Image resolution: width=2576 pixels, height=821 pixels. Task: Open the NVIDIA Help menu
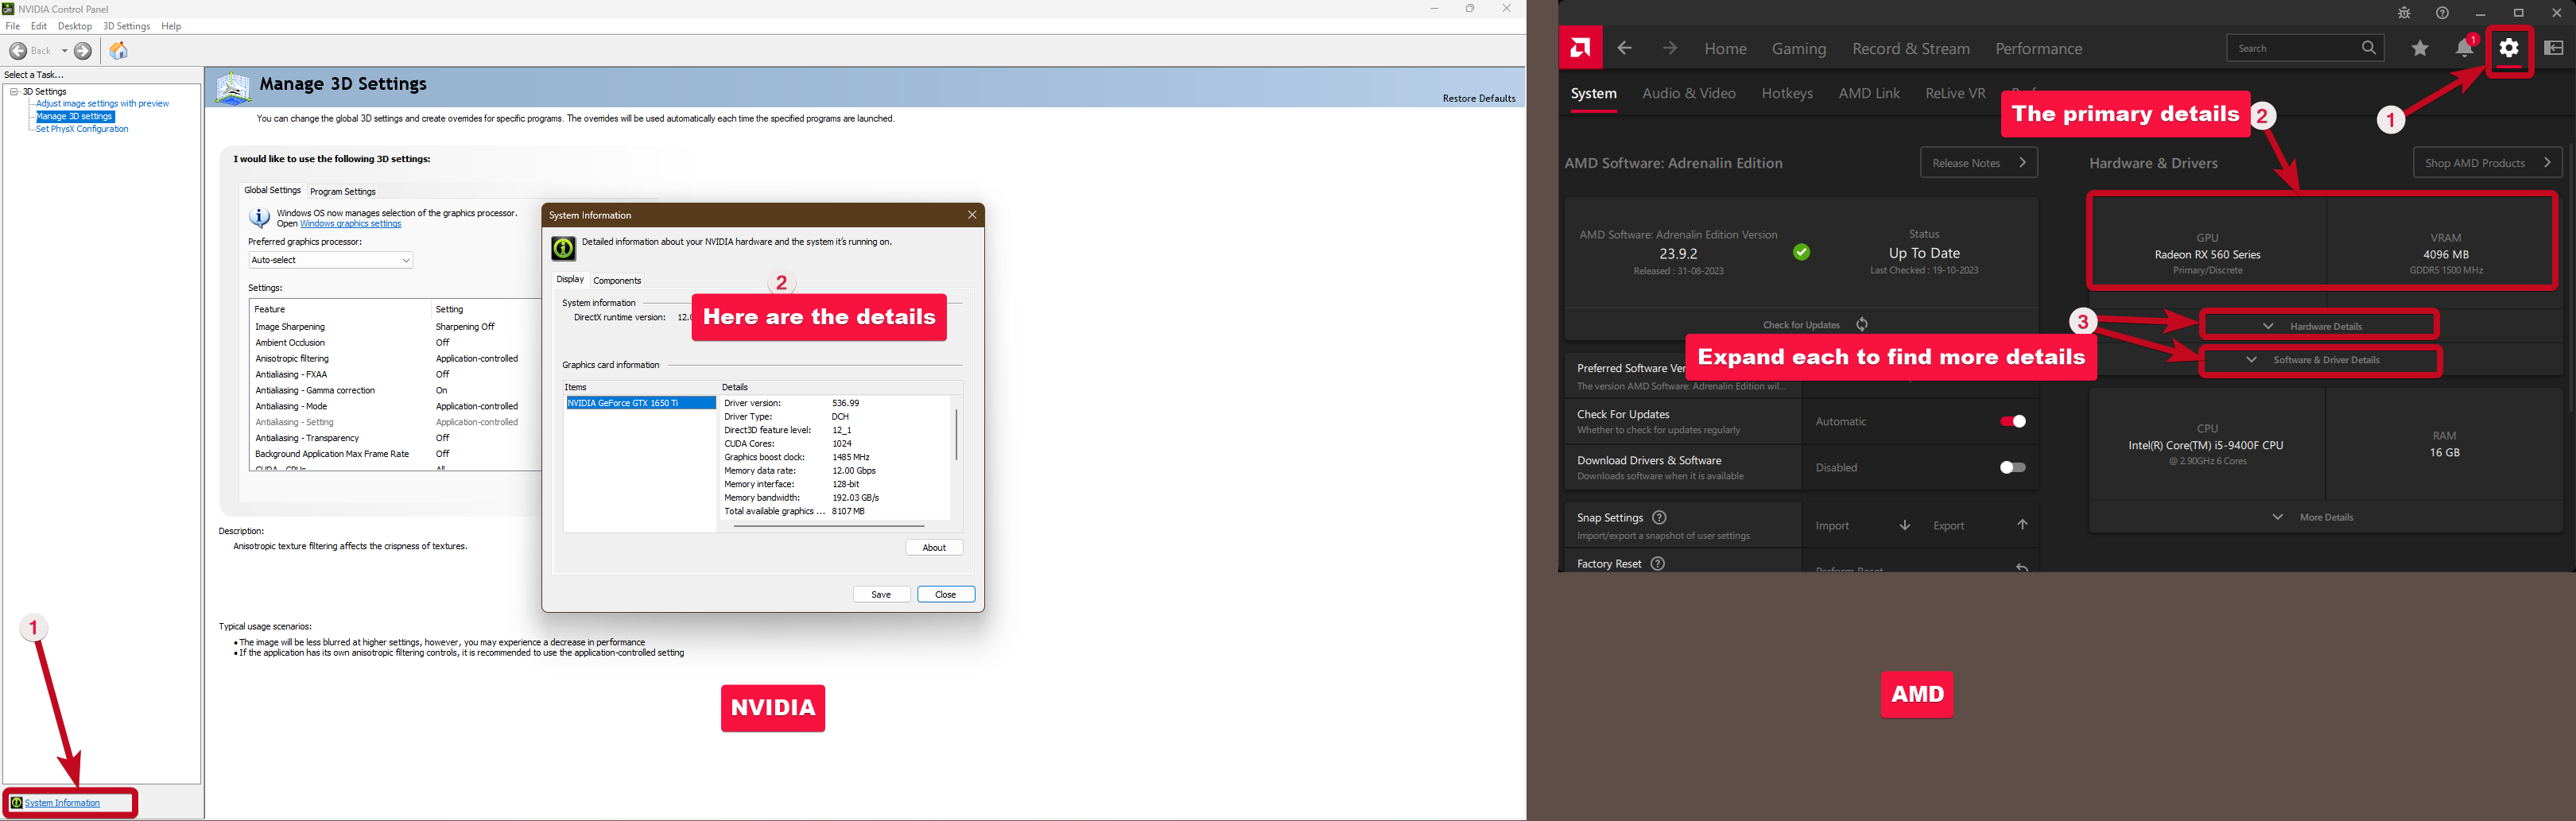[171, 26]
